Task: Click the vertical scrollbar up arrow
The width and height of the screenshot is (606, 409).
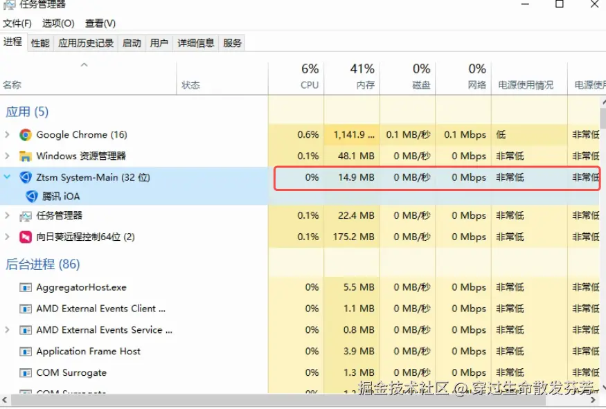Action: tap(603, 102)
